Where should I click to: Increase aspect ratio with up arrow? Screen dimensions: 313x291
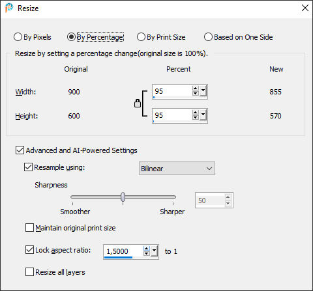(x=147, y=249)
